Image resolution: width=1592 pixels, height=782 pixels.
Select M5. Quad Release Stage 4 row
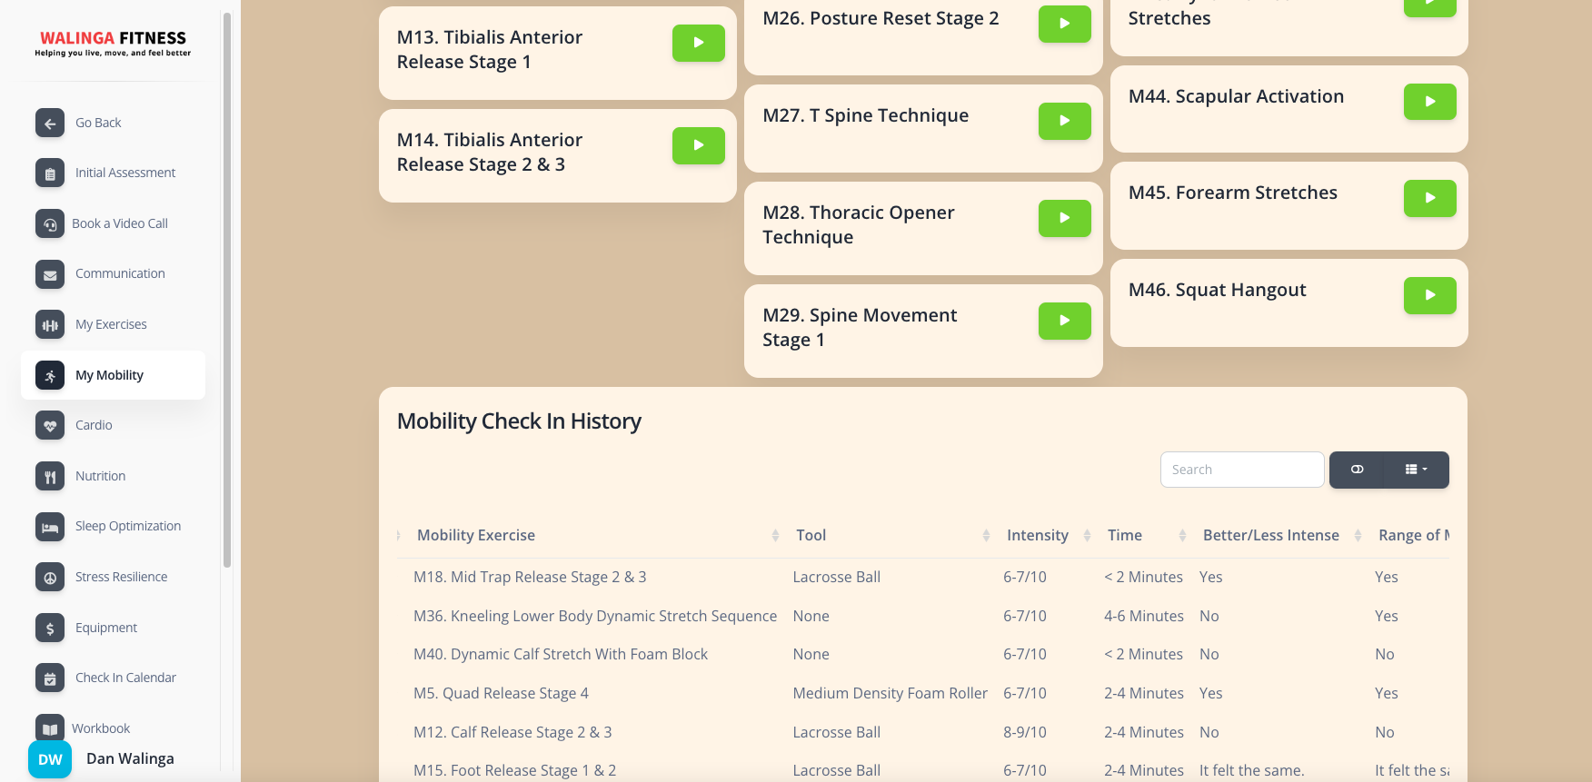(x=923, y=693)
